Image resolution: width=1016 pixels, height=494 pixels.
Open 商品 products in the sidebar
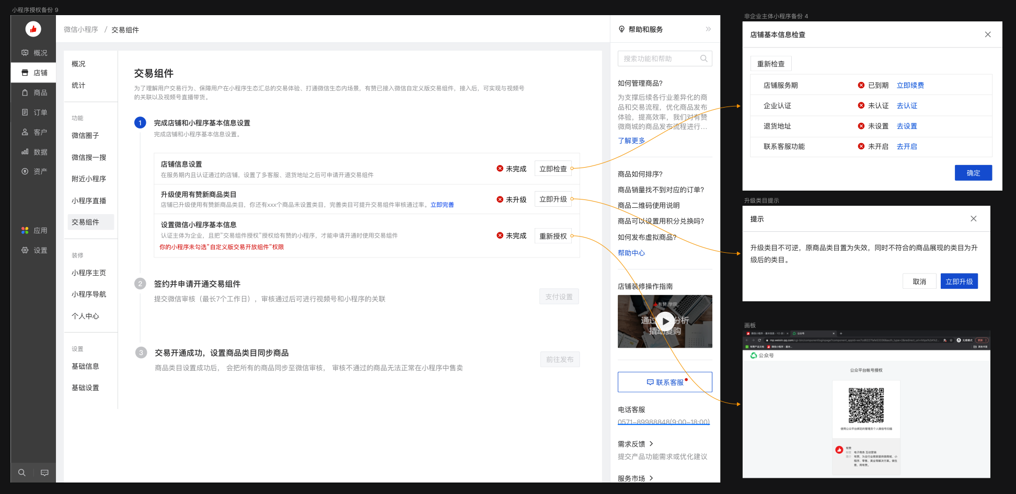tap(34, 92)
